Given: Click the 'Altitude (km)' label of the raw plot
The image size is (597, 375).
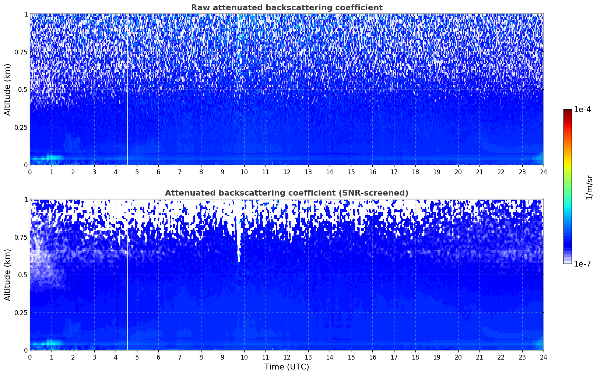Looking at the screenshot, I should tap(8, 89).
